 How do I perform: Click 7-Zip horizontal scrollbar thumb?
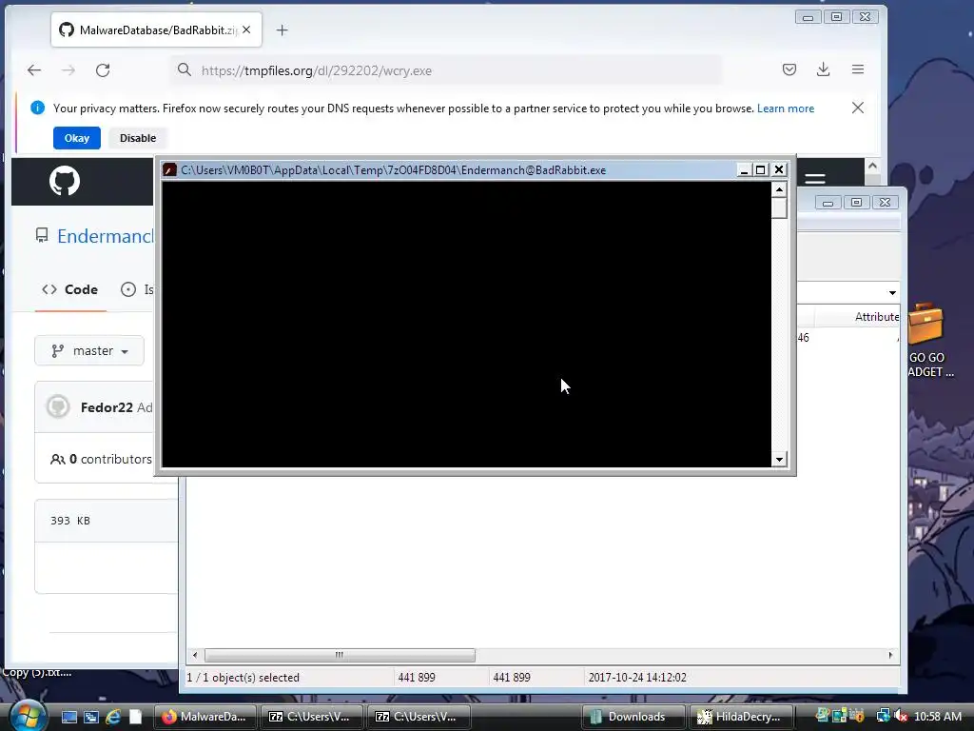(340, 655)
